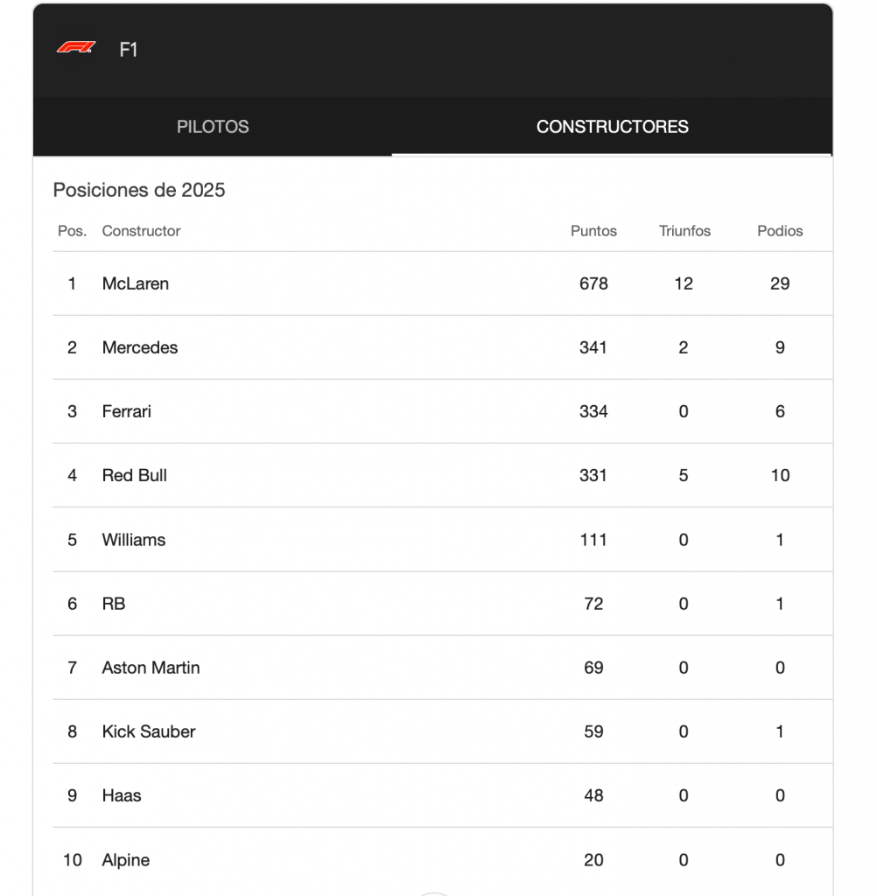This screenshot has height=896, width=877.
Task: Open the Aston Martin entry
Action: coord(151,668)
